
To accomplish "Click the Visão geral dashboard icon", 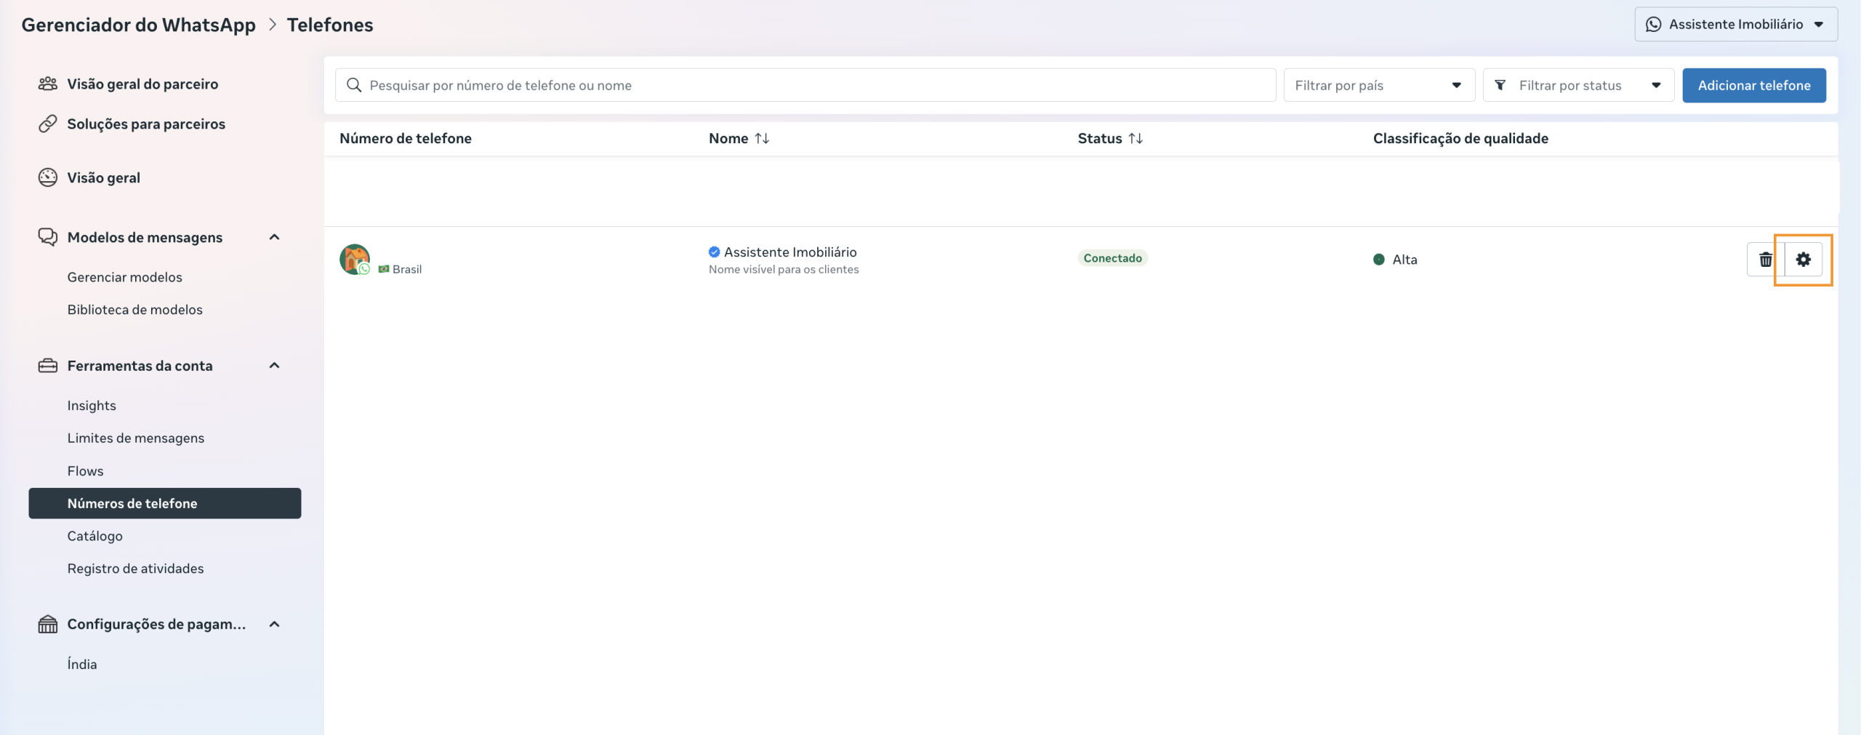I will pyautogui.click(x=48, y=177).
